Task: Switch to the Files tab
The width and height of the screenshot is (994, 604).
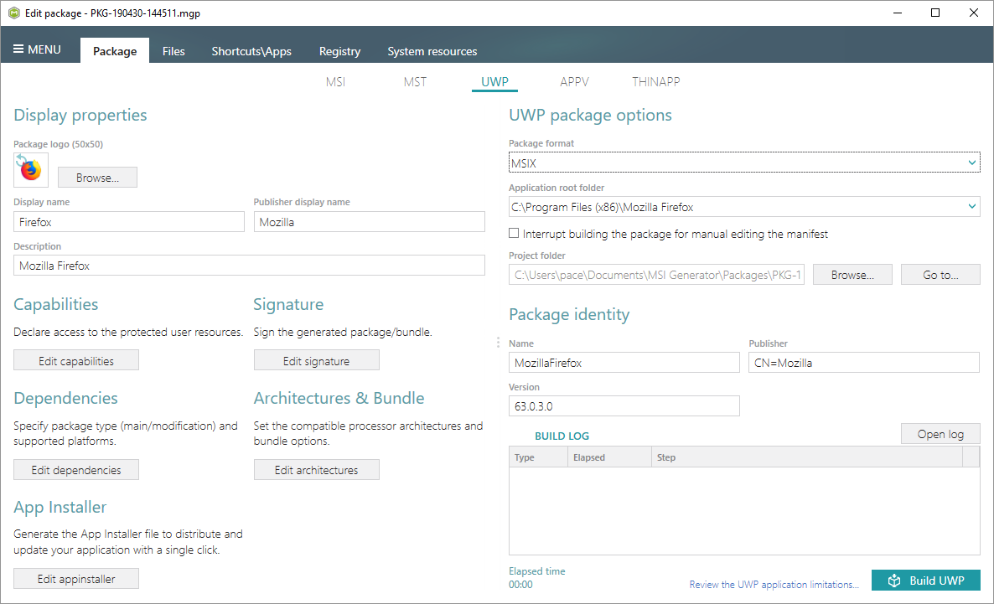Action: tap(173, 51)
